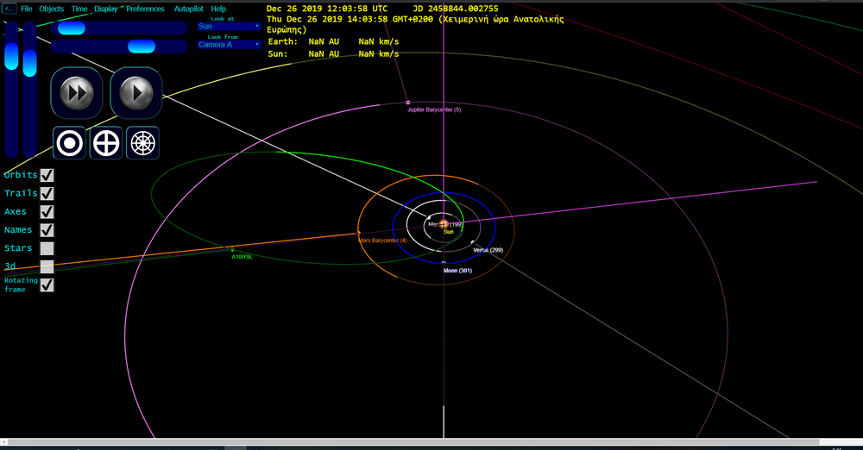Image resolution: width=863 pixels, height=450 pixels.
Task: Click the crosshair circle icon
Action: point(106,143)
